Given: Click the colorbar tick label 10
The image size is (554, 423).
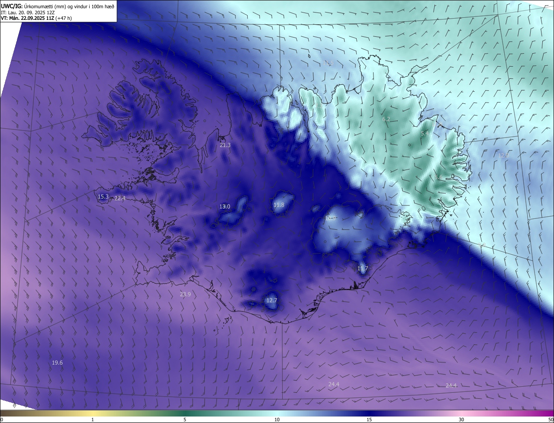Looking at the screenshot, I should click(277, 420).
